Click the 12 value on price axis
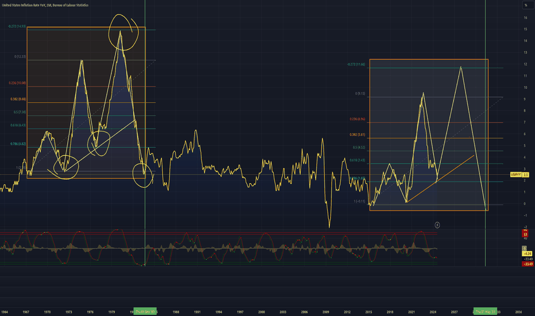 click(x=525, y=64)
